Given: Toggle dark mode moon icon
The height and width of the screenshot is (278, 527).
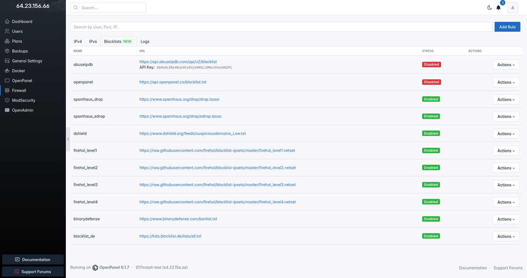Looking at the screenshot, I should coord(490,7).
